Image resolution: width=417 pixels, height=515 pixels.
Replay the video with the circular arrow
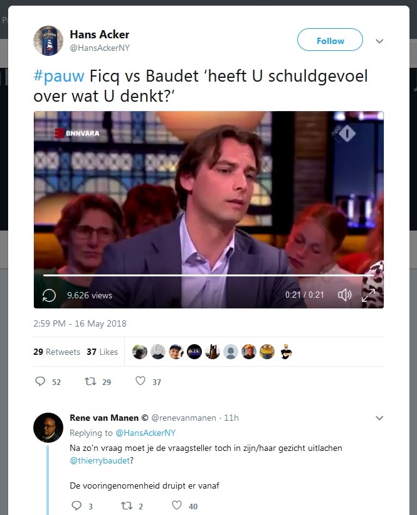pyautogui.click(x=49, y=295)
